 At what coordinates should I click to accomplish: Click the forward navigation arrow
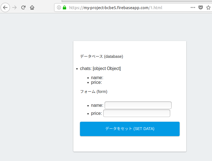[14, 7]
